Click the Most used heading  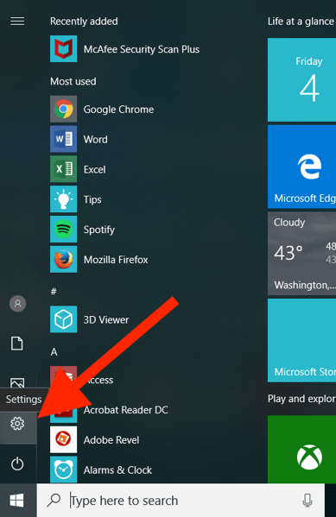click(x=73, y=81)
